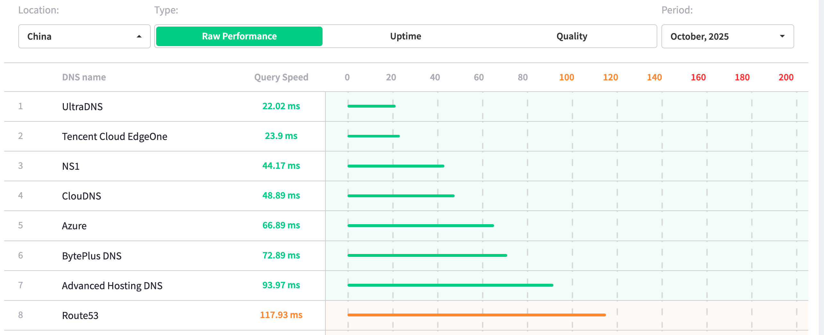This screenshot has width=824, height=335.
Task: Click the 117.93 ms Route53 value
Action: point(281,315)
